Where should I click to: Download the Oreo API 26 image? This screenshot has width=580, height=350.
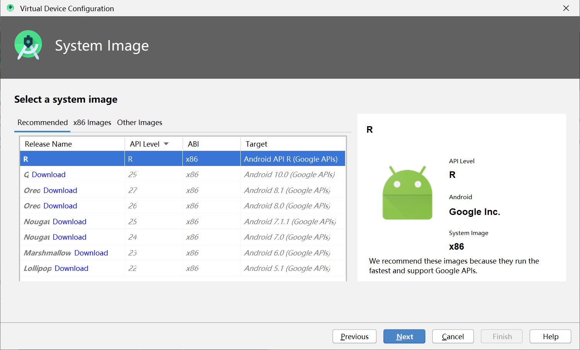[x=60, y=206]
